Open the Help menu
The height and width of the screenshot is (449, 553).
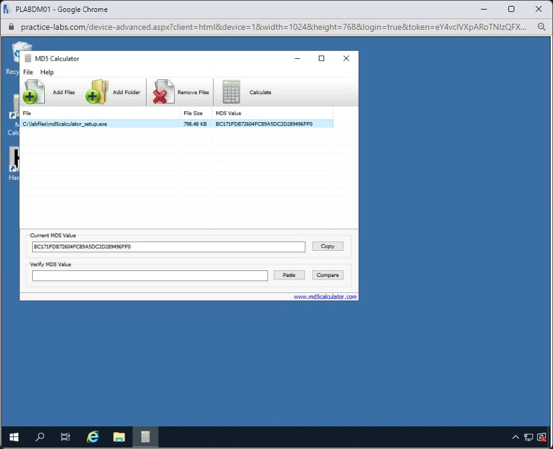coord(47,72)
